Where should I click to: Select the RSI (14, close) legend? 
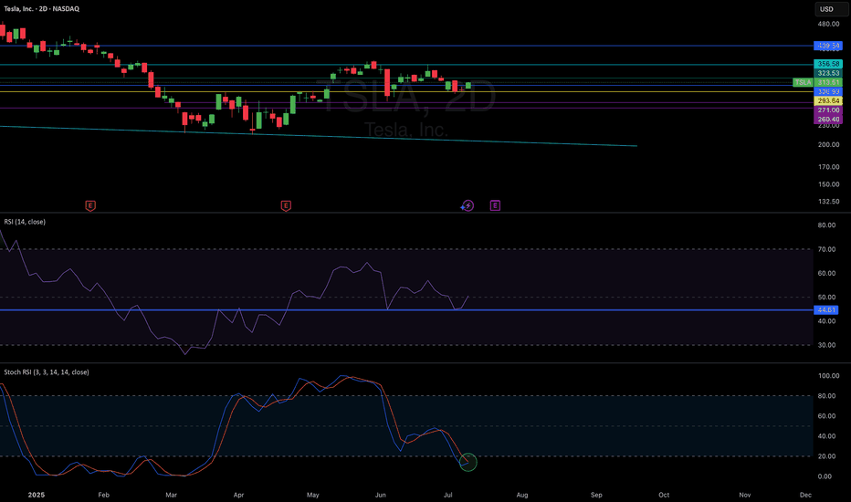(25, 222)
